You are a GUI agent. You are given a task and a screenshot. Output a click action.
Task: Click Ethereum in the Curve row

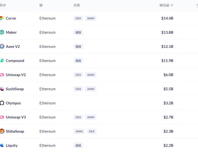(x=48, y=18)
